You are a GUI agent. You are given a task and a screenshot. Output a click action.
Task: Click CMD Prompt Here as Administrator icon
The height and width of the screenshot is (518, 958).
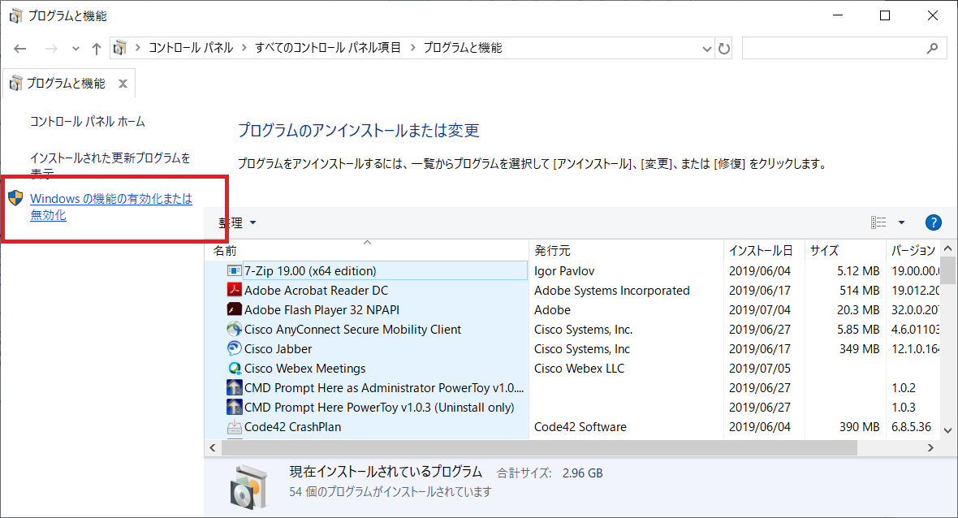point(234,388)
